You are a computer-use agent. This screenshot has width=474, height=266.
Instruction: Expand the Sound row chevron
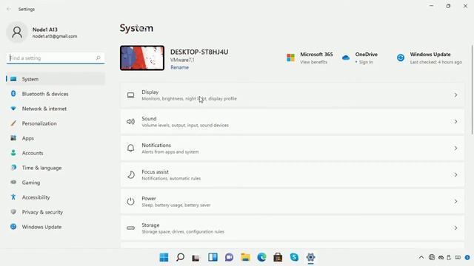455,122
